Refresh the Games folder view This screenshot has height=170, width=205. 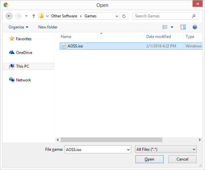click(x=124, y=16)
